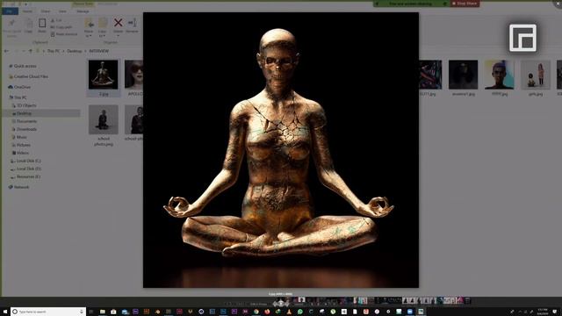Go back with the Back arrow
Viewport: 562px width, 316px height.
6,51
